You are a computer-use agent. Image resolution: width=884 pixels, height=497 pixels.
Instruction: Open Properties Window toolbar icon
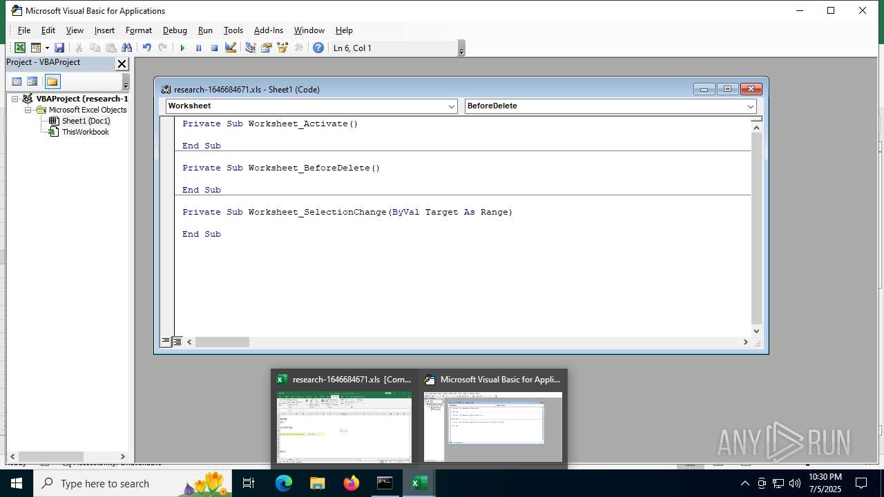[266, 48]
